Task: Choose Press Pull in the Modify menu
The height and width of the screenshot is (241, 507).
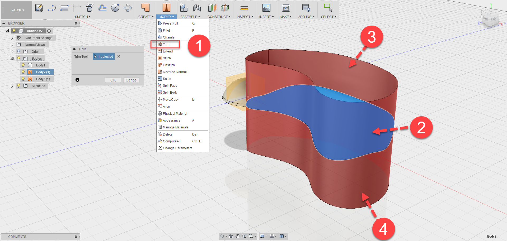Action: point(170,23)
